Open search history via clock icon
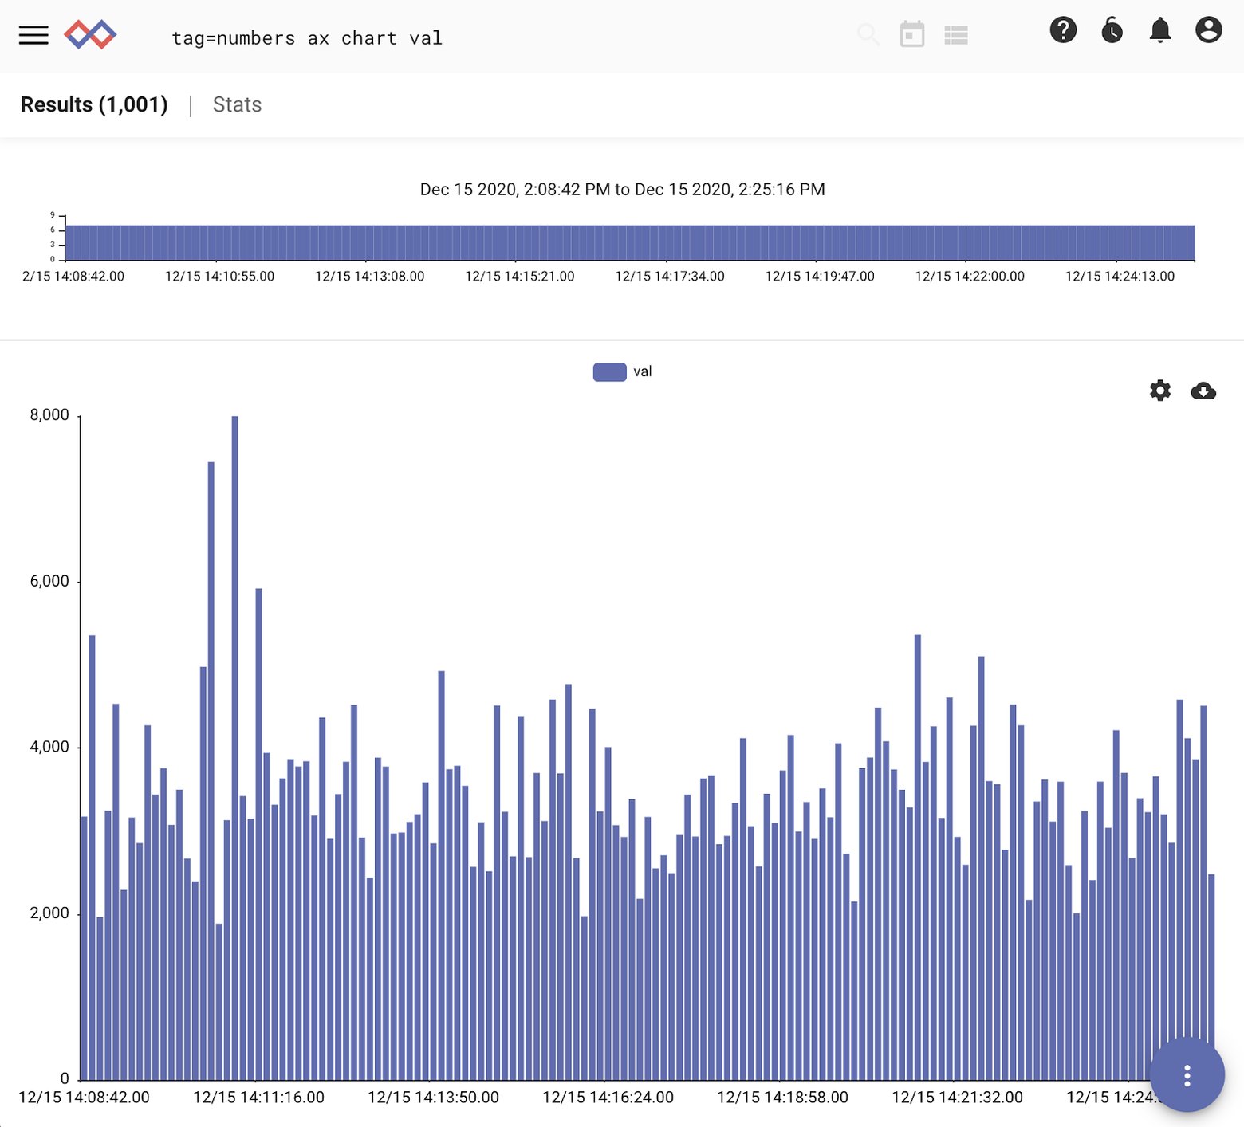1244x1127 pixels. tap(1112, 32)
